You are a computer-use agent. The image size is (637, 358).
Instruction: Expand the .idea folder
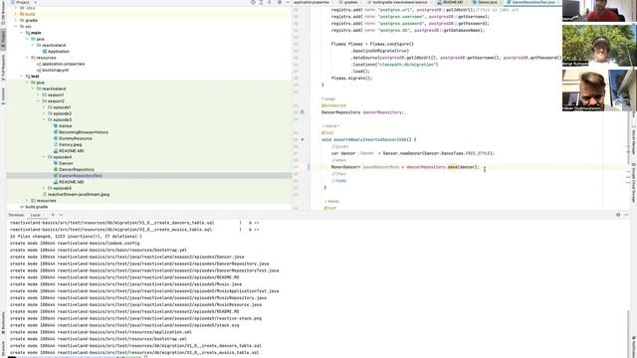point(16,8)
